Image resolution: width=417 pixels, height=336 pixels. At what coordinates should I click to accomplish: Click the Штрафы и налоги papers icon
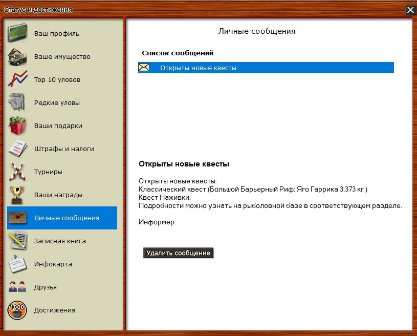17,149
